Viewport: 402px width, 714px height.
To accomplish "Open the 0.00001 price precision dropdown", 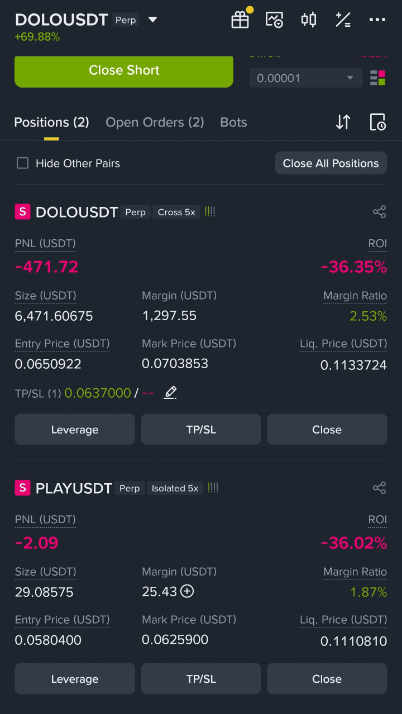I will [305, 78].
